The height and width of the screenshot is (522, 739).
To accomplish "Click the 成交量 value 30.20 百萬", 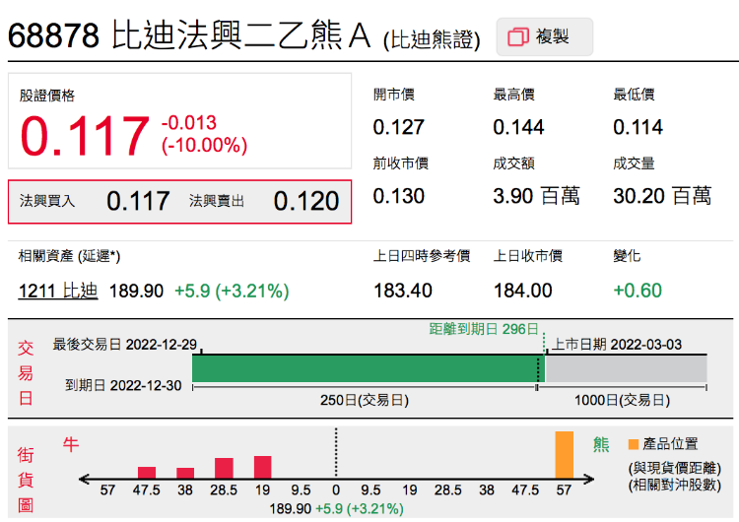I will point(662,196).
